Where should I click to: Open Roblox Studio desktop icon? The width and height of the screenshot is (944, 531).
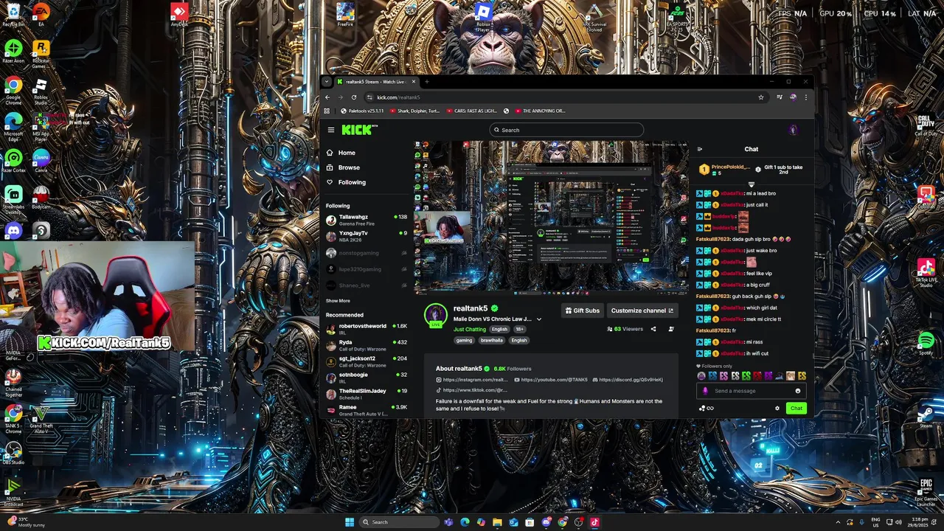click(41, 91)
